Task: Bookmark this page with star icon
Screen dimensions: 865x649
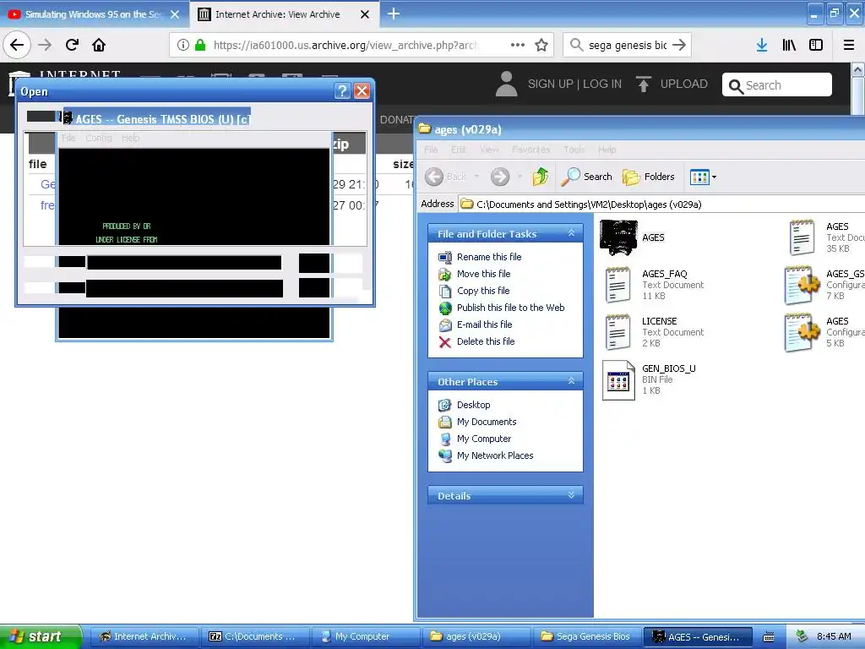Action: point(541,45)
